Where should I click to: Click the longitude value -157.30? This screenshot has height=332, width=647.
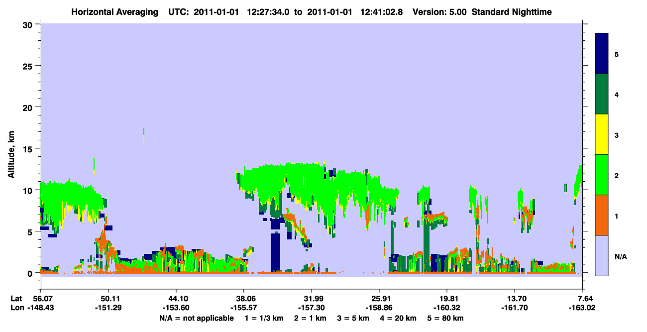click(x=312, y=308)
